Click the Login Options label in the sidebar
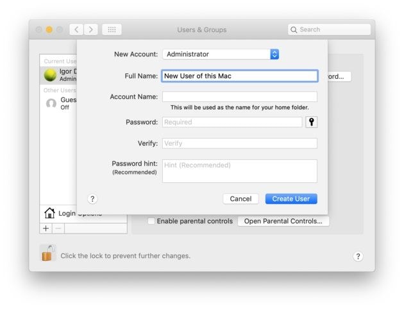404x310 pixels. [x=80, y=214]
